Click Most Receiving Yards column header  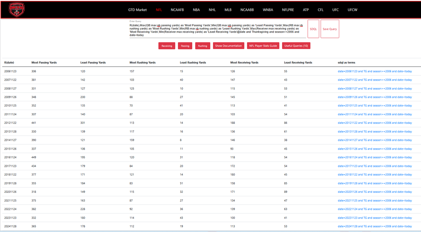[x=244, y=62]
